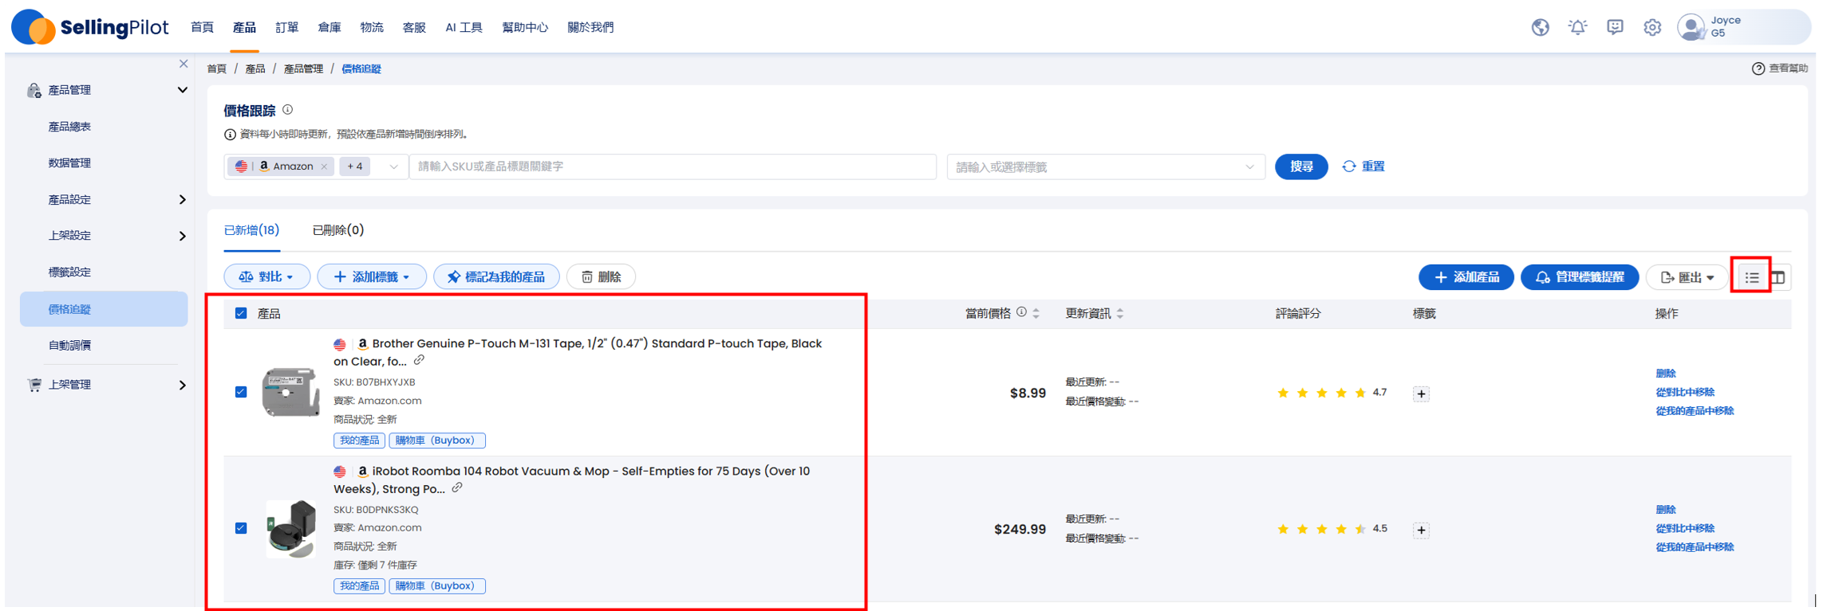Open the AI 工具 top menu

point(464,27)
